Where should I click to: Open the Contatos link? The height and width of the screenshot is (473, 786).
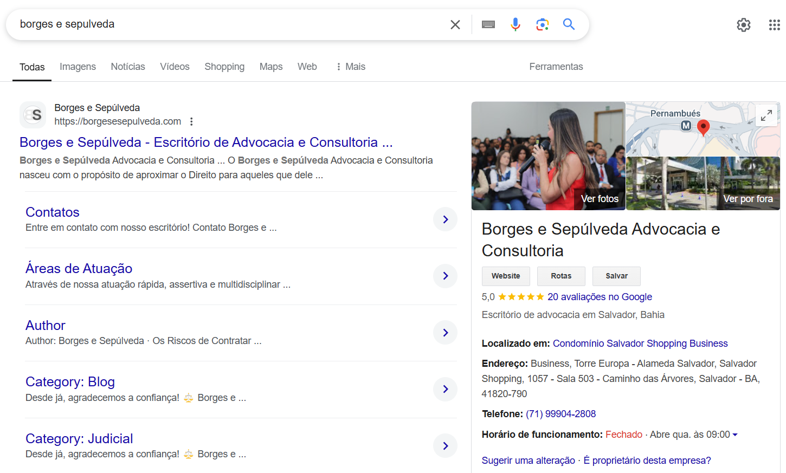point(53,212)
